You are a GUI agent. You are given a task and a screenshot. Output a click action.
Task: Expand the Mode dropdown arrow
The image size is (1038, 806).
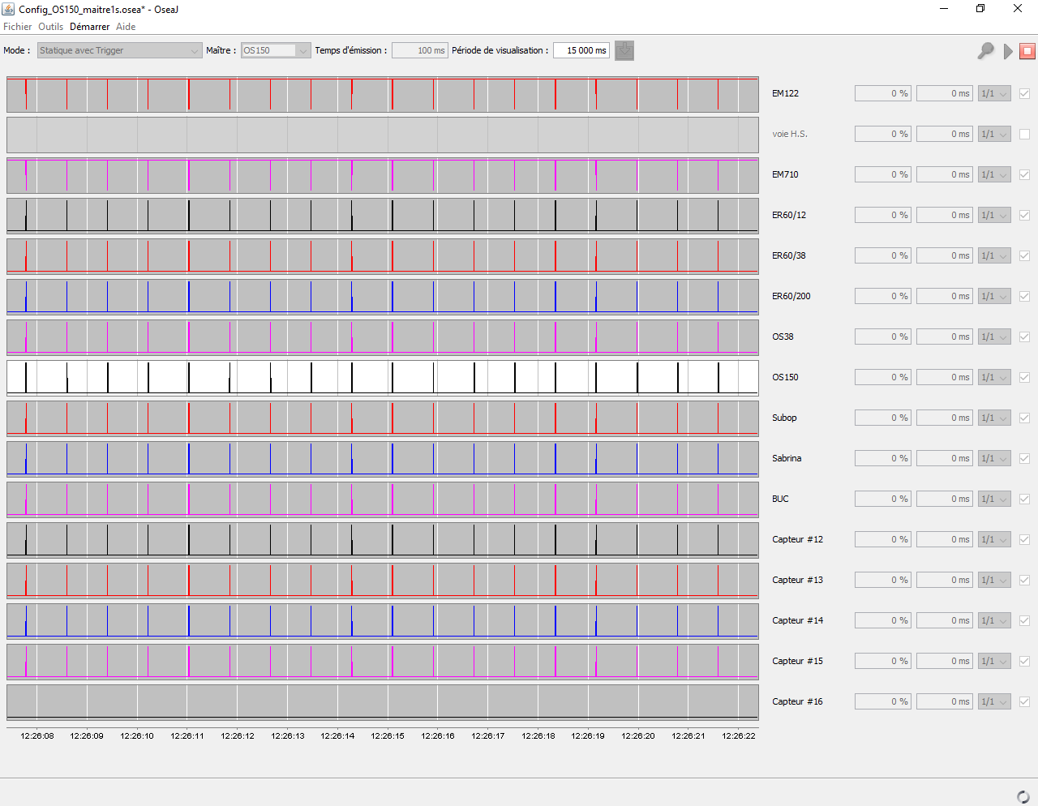(194, 50)
